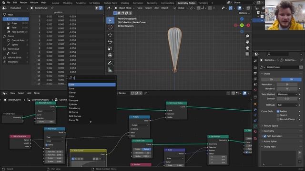305x171 pixels.
Task: Choose Cone from the search results
Action: coord(92,89)
